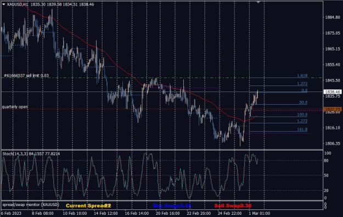343x217 pixels.
Task: Click the quarterly open line label
Action: click(15, 107)
